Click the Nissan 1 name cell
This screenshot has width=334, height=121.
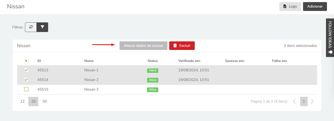[91, 70]
